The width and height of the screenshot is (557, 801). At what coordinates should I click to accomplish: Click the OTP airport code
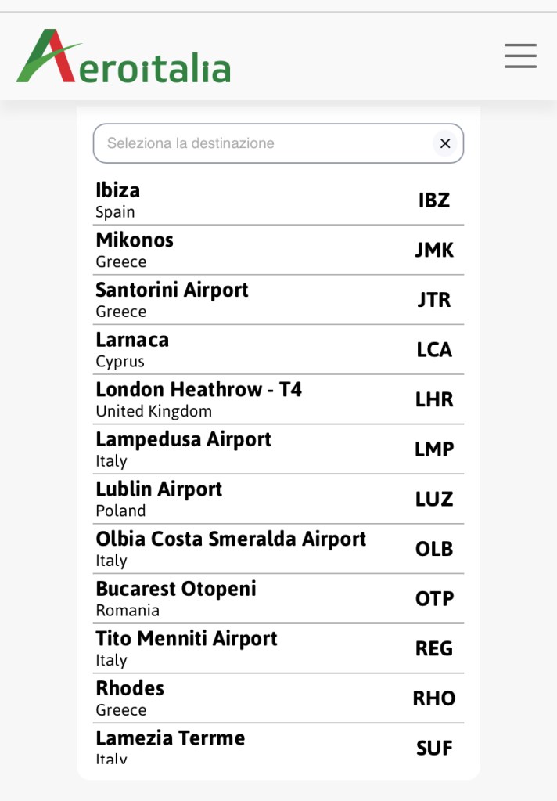tap(434, 599)
